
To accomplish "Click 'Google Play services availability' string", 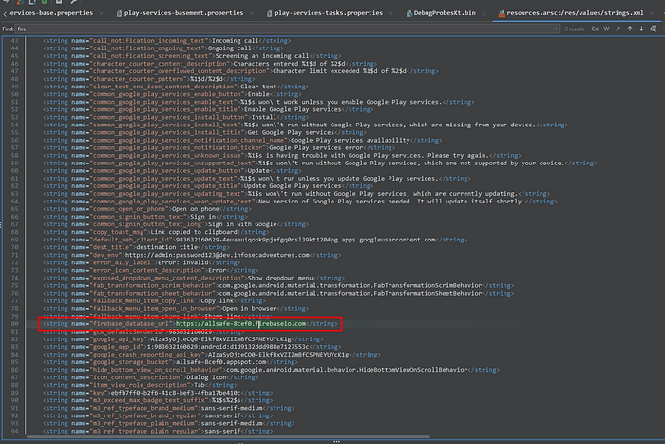I will 351,140.
